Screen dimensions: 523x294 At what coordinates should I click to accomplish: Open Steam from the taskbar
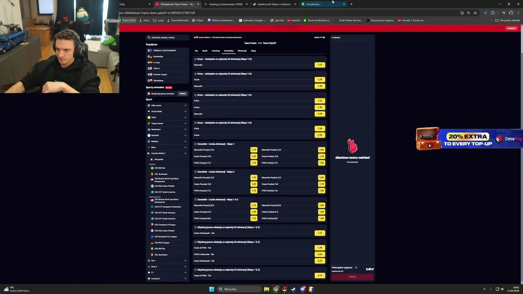click(x=293, y=289)
